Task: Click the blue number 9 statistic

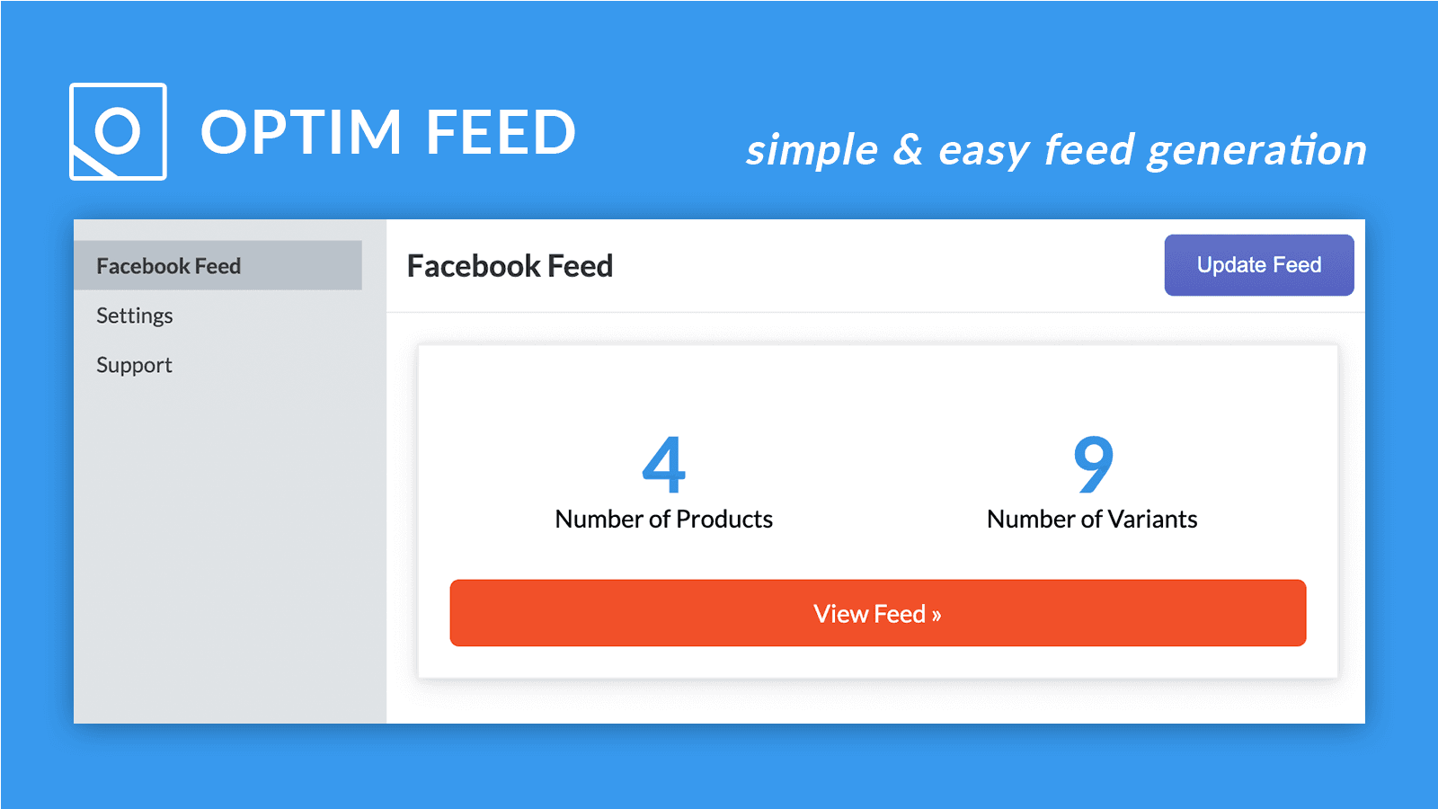Action: pyautogui.click(x=1091, y=463)
